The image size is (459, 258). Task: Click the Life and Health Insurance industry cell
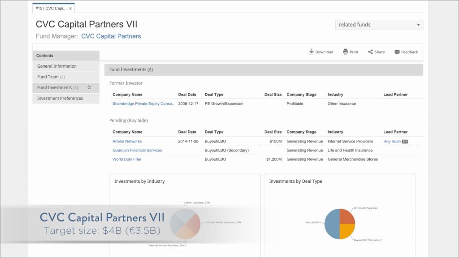[350, 150]
